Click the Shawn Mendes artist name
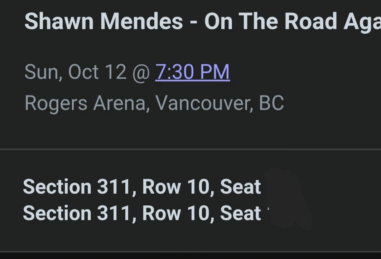 (103, 21)
